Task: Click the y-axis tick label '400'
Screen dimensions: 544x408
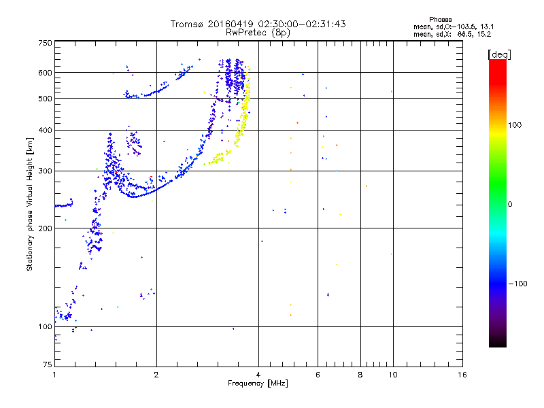Action: tap(45, 130)
